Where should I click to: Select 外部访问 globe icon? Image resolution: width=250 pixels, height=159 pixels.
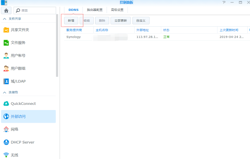[6, 116]
